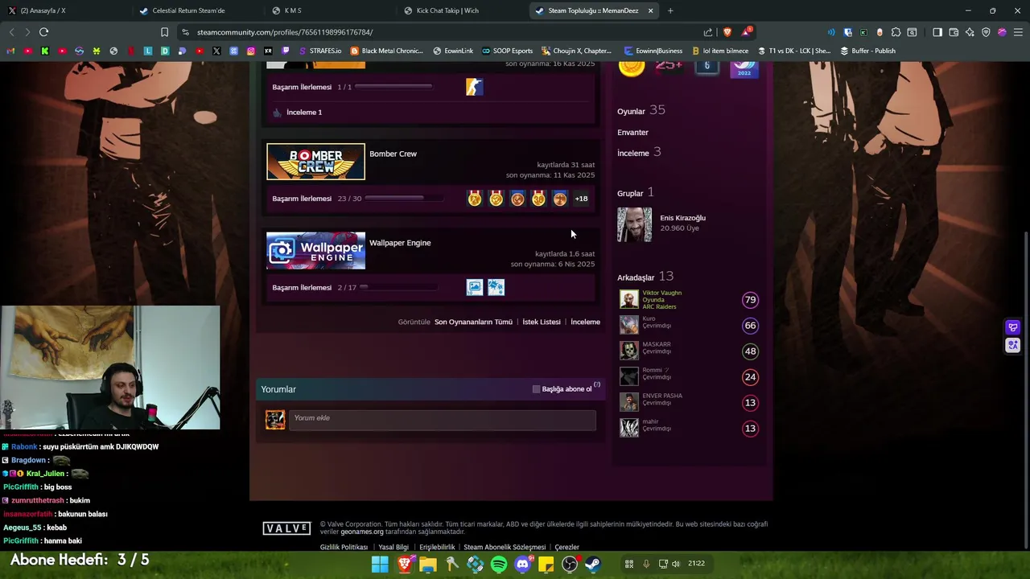
Task: Open Gruplar 1 link
Action: pos(636,193)
